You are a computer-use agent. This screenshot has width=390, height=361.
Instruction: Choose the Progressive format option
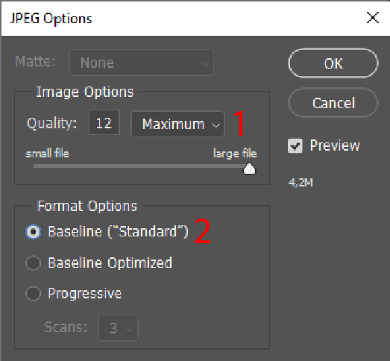point(33,294)
